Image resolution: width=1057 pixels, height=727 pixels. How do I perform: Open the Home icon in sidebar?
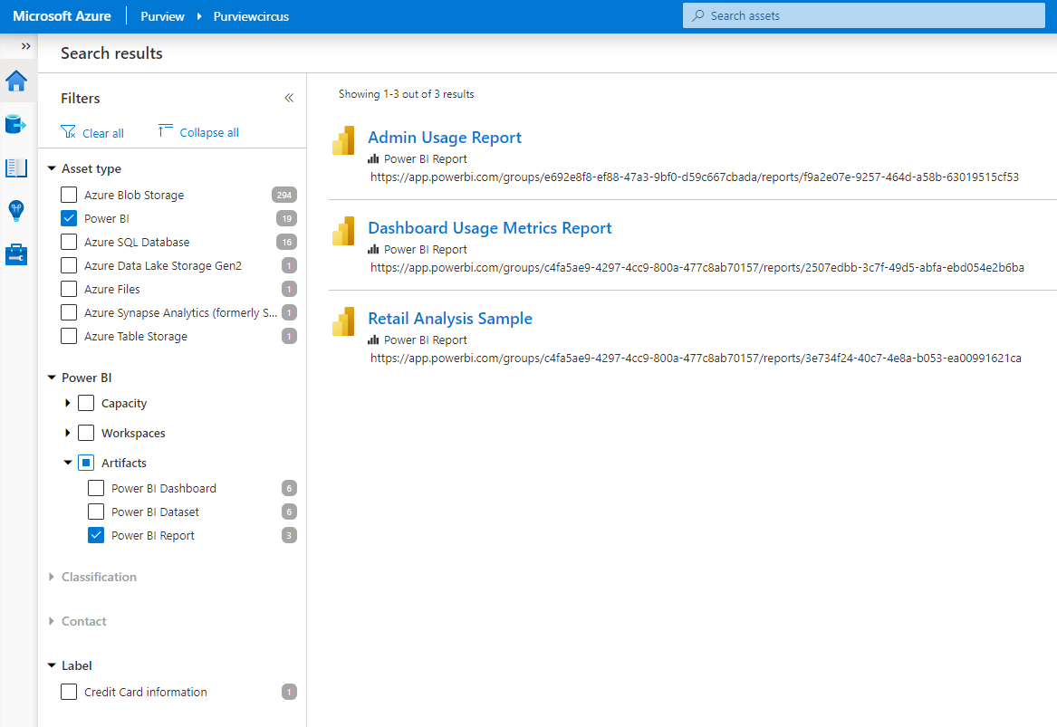tap(16, 81)
